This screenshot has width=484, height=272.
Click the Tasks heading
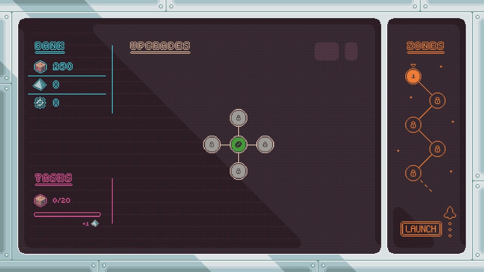pos(53,178)
